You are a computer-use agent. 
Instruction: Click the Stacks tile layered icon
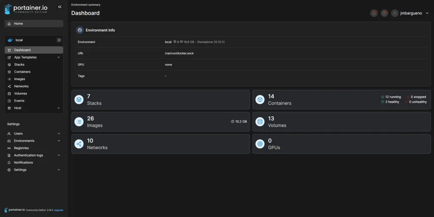79,99
